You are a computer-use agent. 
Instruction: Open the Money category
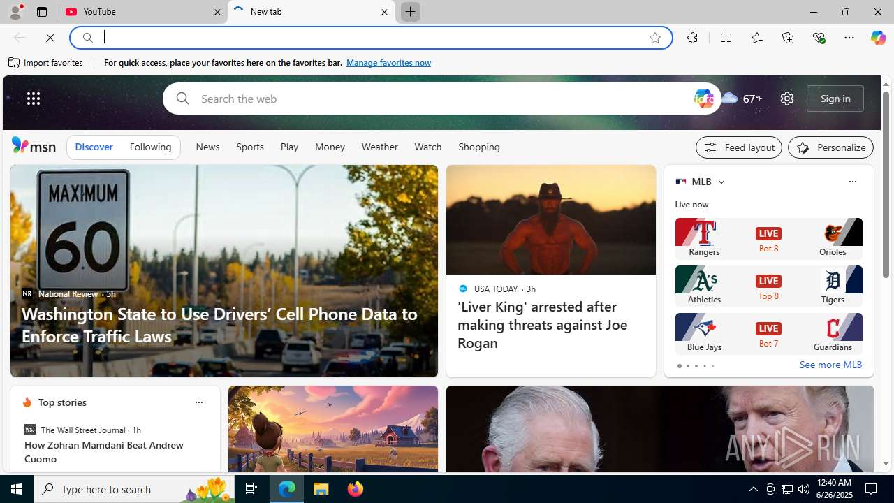330,147
